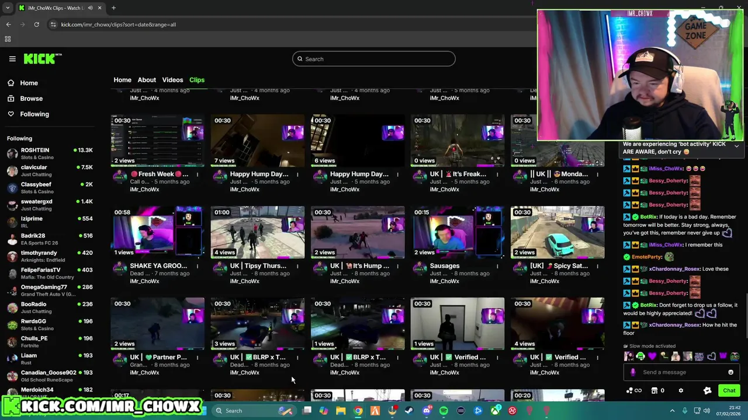
Task: Switch to the Videos tab
Action: click(172, 80)
